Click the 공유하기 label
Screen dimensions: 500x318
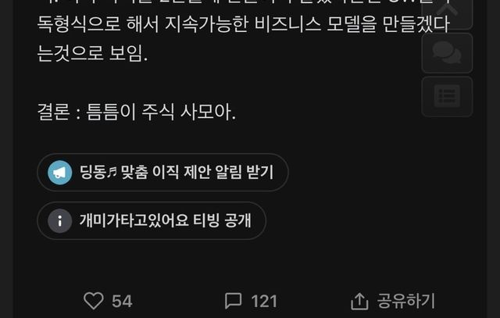(406, 301)
